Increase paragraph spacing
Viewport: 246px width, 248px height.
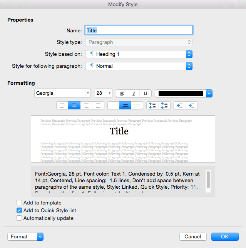152,106
